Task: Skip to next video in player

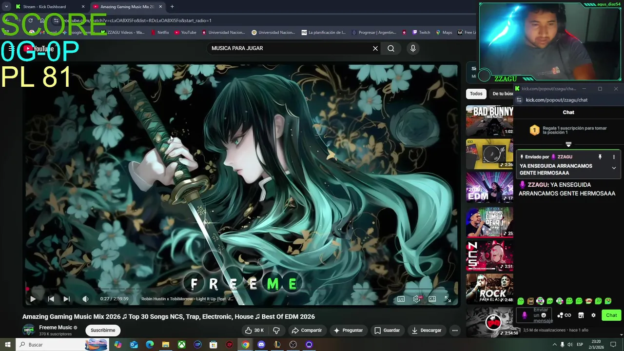Action: [66, 299]
